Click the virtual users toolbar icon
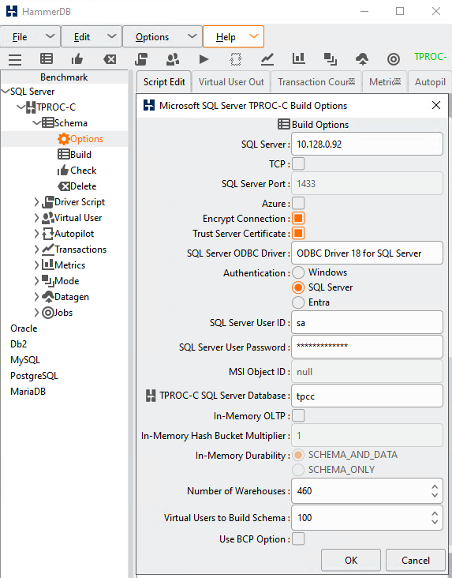Viewport: 452px width, 578px height. [173, 59]
